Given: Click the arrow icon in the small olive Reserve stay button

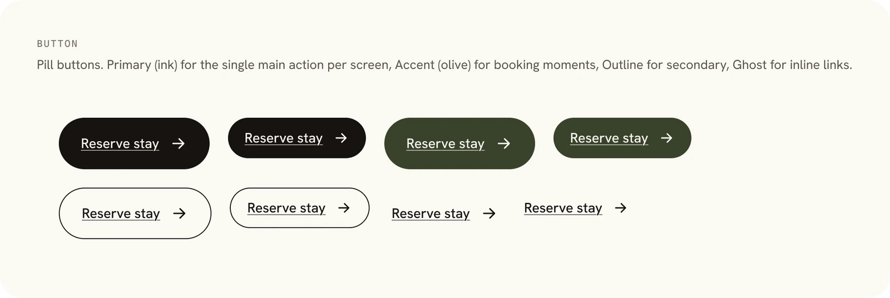Looking at the screenshot, I should coord(666,138).
